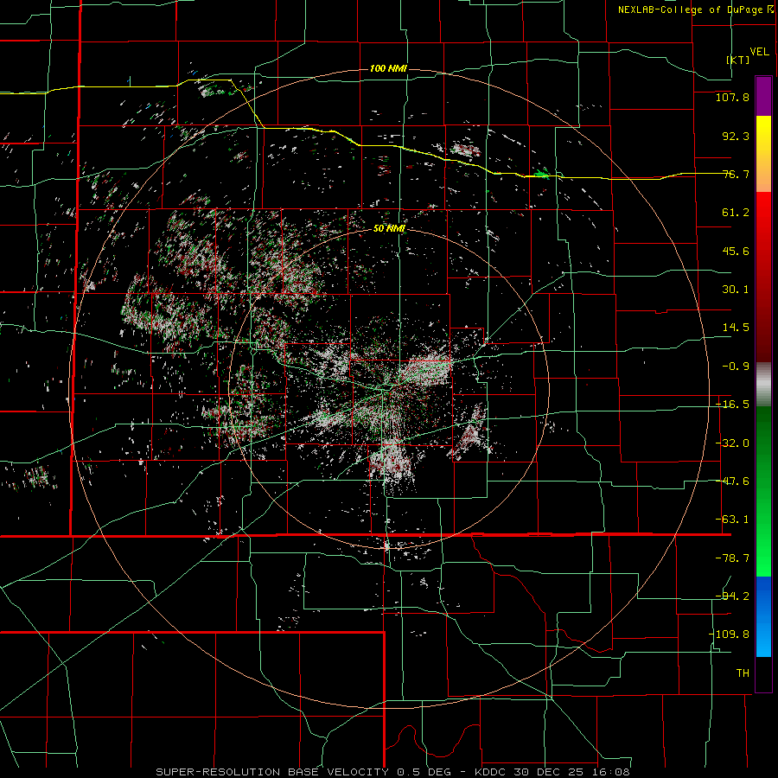
Task: Click the 92.3 velocity scale value
Action: click(736, 136)
